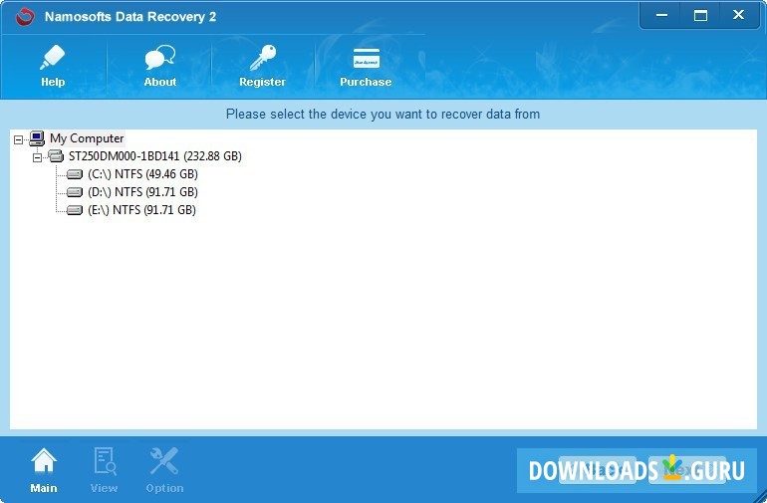Select the (E:\) NTFS (91.71 GB) partition

click(141, 210)
